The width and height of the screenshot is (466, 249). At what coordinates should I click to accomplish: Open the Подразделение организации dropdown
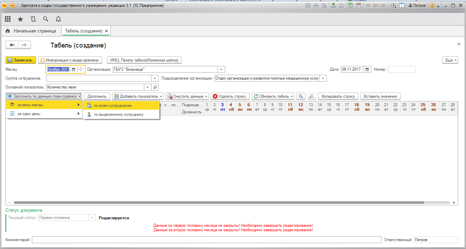(x=323, y=78)
